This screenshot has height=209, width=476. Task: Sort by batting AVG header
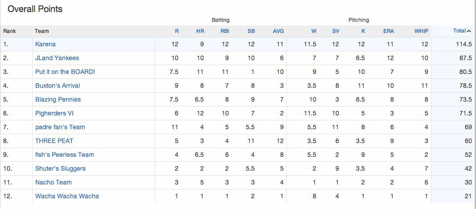coord(278,31)
